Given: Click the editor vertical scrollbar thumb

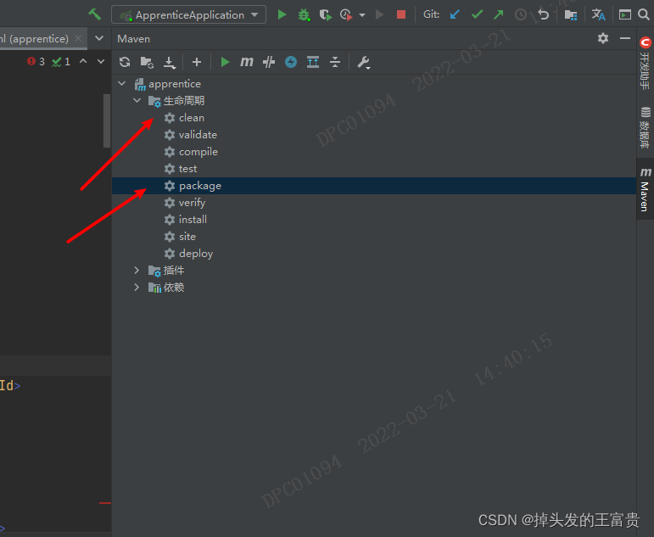Looking at the screenshot, I should coord(107,120).
